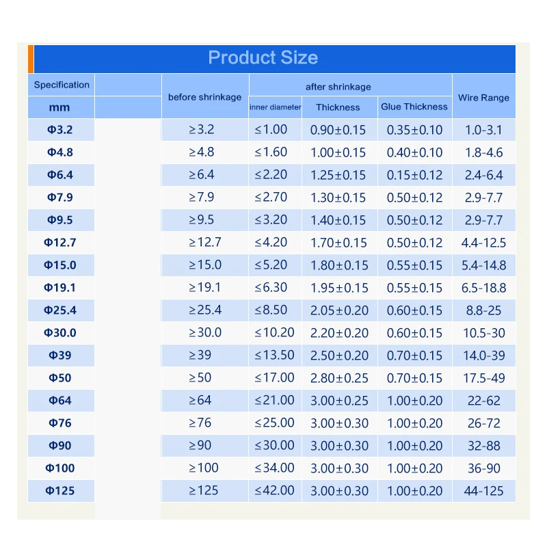Click the Φ12.7 row label
547x547 pixels.
coord(62,243)
